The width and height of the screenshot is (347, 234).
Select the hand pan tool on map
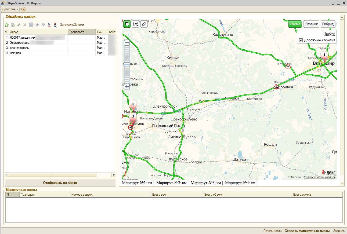127,24
